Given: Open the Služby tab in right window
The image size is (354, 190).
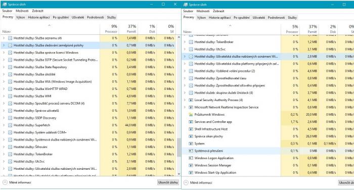Looking at the screenshot, I should pos(292,17).
